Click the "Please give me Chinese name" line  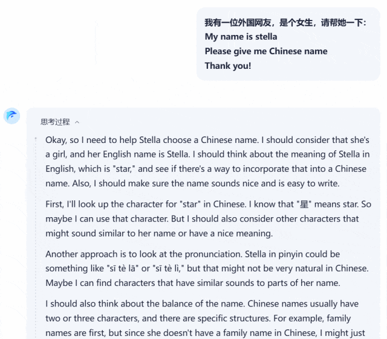pyautogui.click(x=266, y=51)
